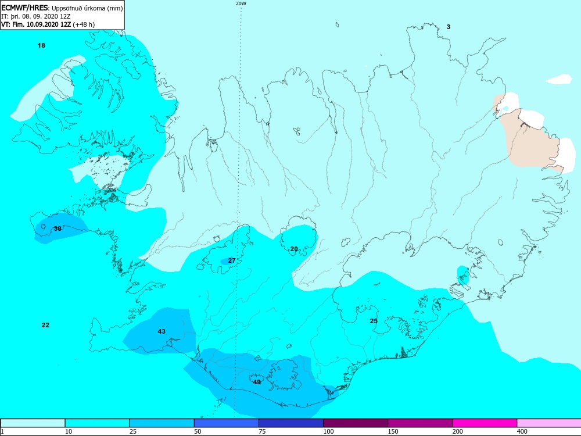Click the IT initial time line
Viewport: 581px width, 436px height.
point(35,16)
